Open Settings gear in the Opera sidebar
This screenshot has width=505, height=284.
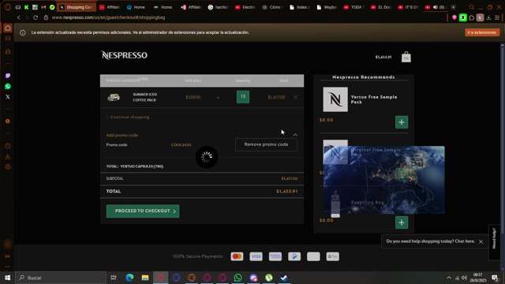8,167
